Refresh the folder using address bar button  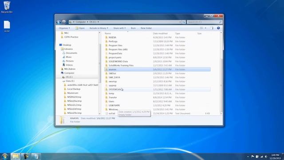coord(184,22)
